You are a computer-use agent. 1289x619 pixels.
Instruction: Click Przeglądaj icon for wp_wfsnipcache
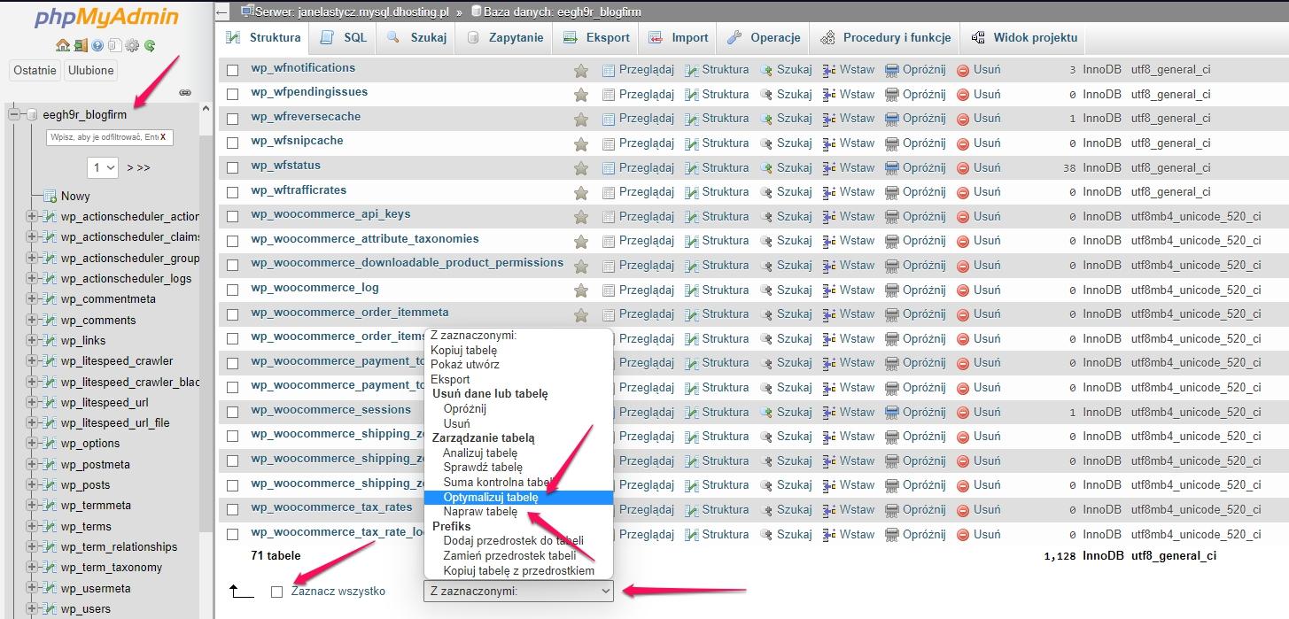609,143
